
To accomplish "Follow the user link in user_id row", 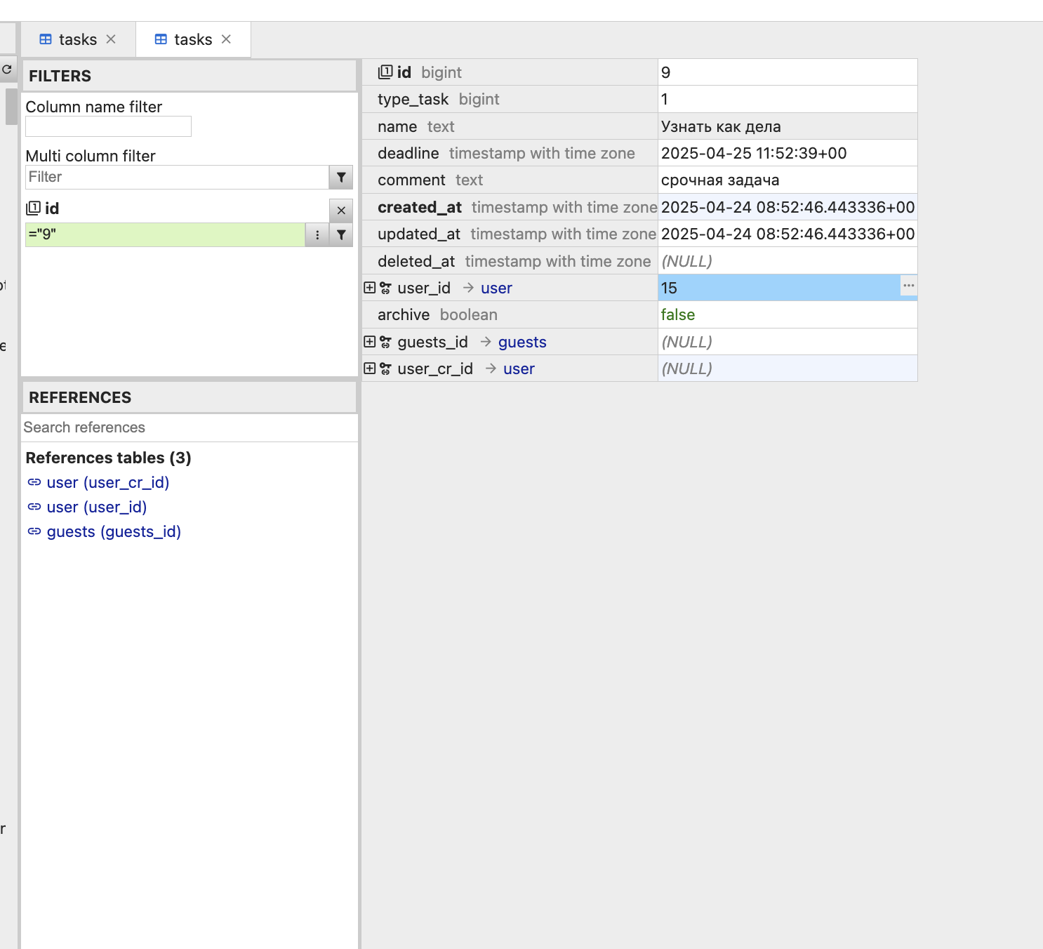I will coord(496,288).
